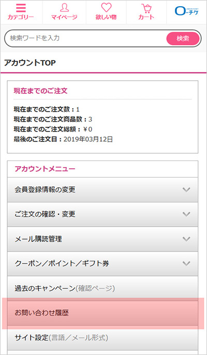Select お問い合わせ履歴 menu item
Image resolution: width=207 pixels, height=355 pixels.
[102, 313]
